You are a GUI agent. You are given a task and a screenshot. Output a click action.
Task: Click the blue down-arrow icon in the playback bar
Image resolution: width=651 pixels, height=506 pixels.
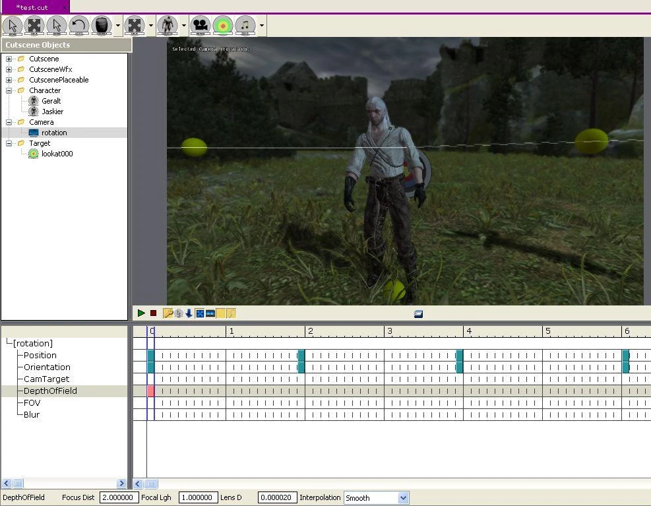189,313
